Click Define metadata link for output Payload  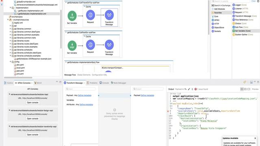(147, 95)
